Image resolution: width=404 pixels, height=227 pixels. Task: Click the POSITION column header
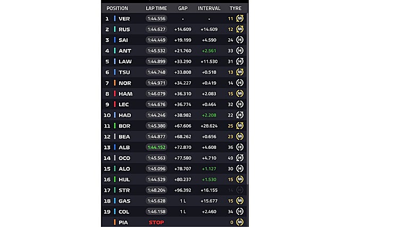pos(117,9)
